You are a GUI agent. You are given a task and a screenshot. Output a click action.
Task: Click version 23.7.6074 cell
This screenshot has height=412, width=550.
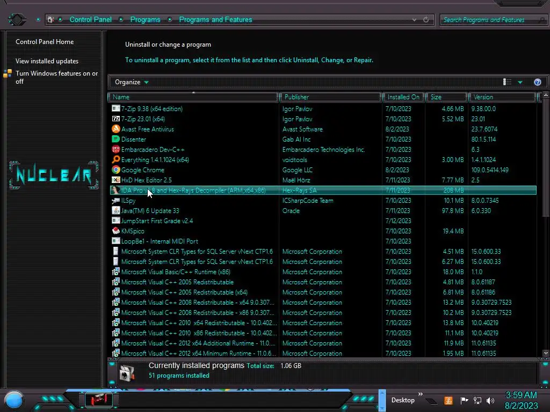(484, 129)
